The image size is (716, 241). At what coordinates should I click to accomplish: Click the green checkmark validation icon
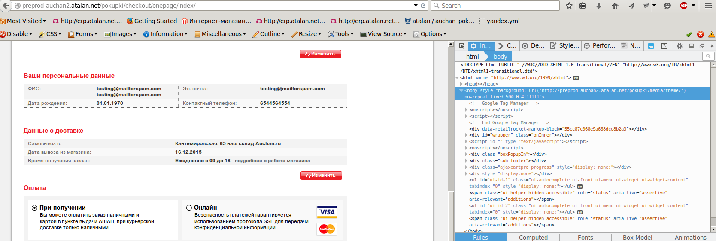coord(689,34)
